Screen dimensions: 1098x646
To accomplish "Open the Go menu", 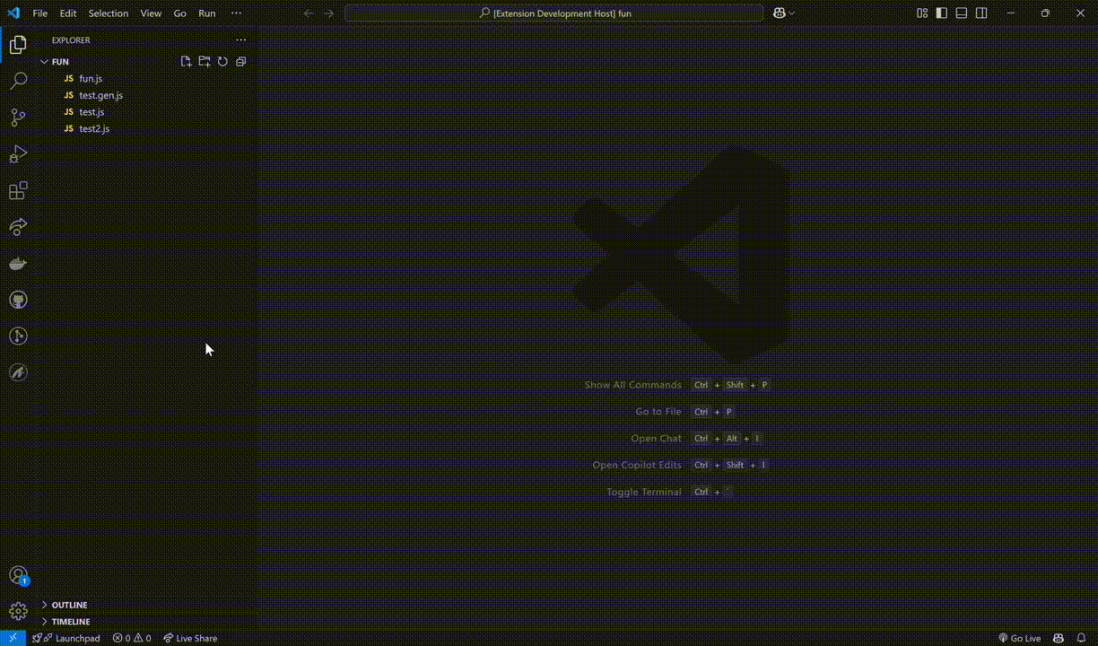I will pyautogui.click(x=180, y=13).
